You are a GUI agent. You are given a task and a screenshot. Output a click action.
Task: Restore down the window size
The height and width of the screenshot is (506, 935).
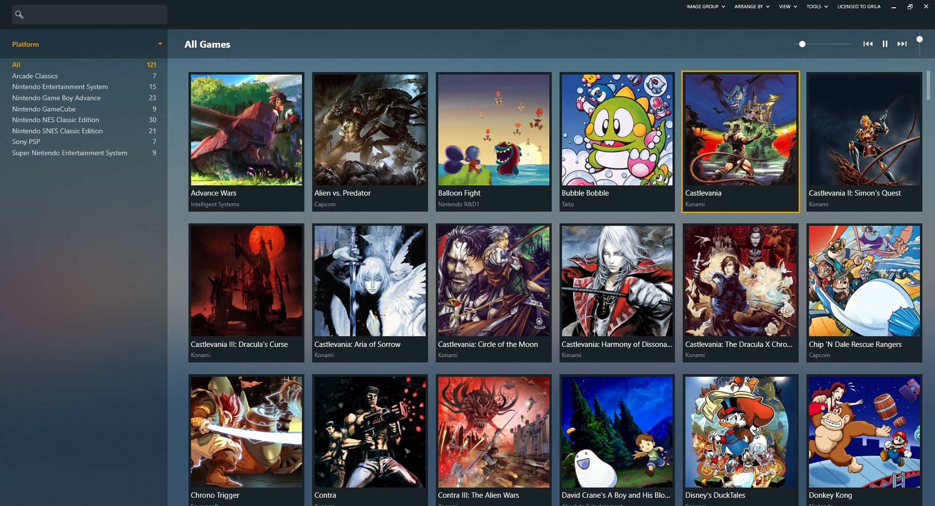click(x=910, y=7)
